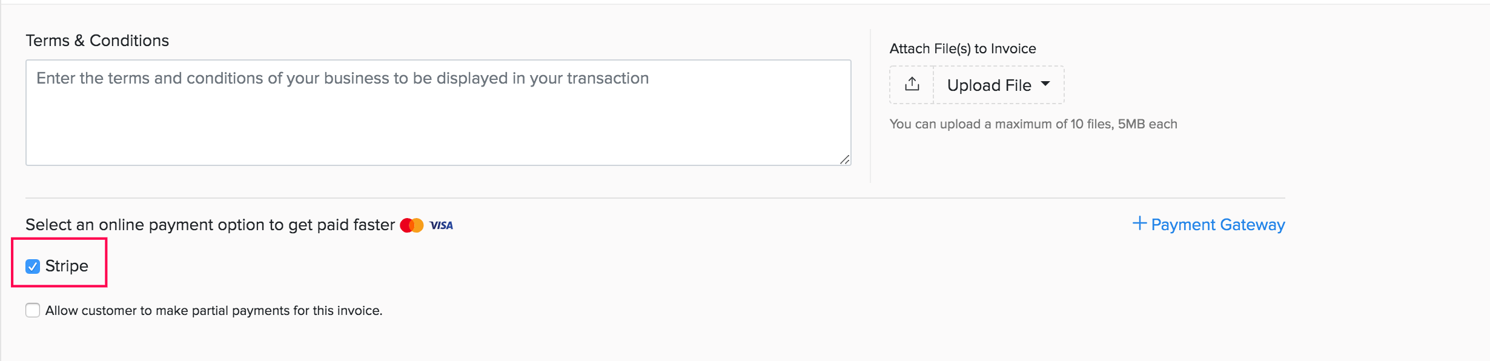Click the Mastercard logo icon

pos(411,225)
